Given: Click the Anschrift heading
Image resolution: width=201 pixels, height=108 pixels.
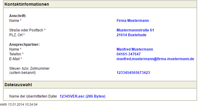Looking at the screenshot, I should (18, 16).
